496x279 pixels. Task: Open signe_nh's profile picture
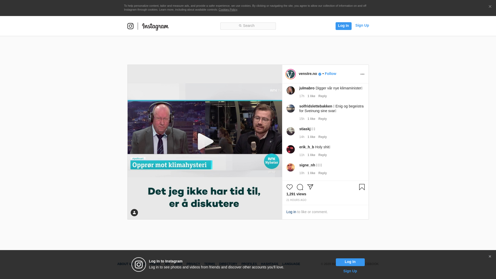tap(291, 167)
